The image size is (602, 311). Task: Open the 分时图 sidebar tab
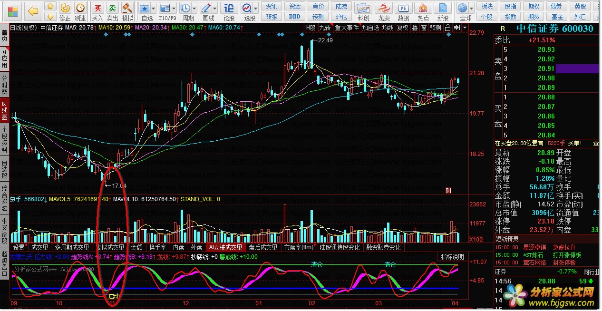point(4,85)
